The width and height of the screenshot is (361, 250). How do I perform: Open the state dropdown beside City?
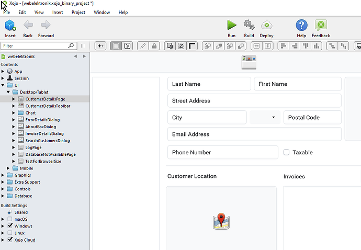(265, 117)
